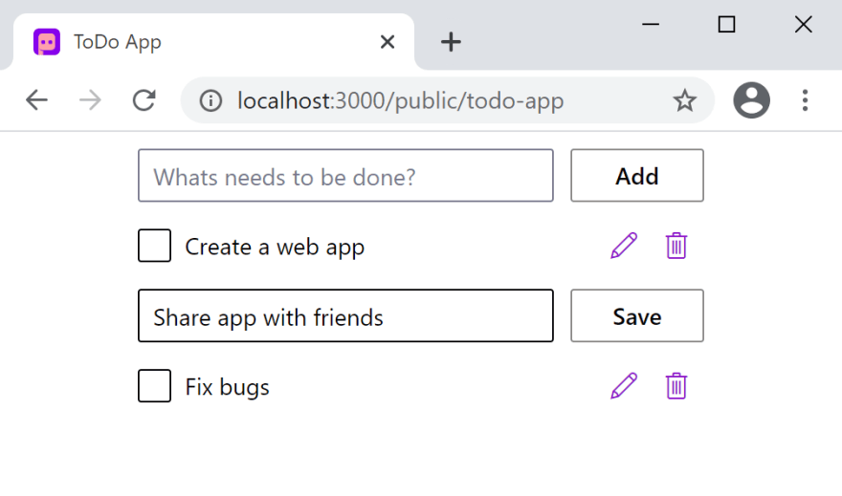842x496 pixels.
Task: Click trash icon next to 'Fix bugs'
Action: 676,386
